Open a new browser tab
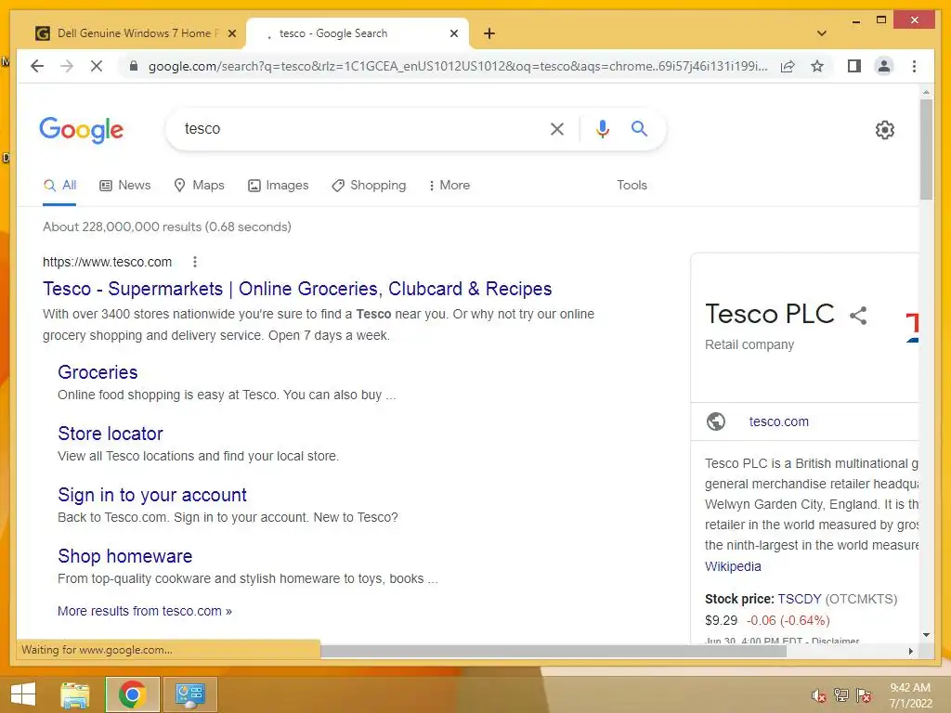The height and width of the screenshot is (713, 951). point(489,33)
